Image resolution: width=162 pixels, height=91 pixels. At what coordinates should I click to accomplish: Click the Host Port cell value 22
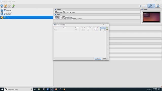[x=90, y=30]
